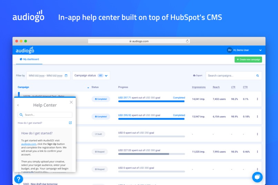Image resolution: width=278 pixels, height=185 pixels.
Task: Open row menu for USD 250 goal draft
Action: coord(257,134)
